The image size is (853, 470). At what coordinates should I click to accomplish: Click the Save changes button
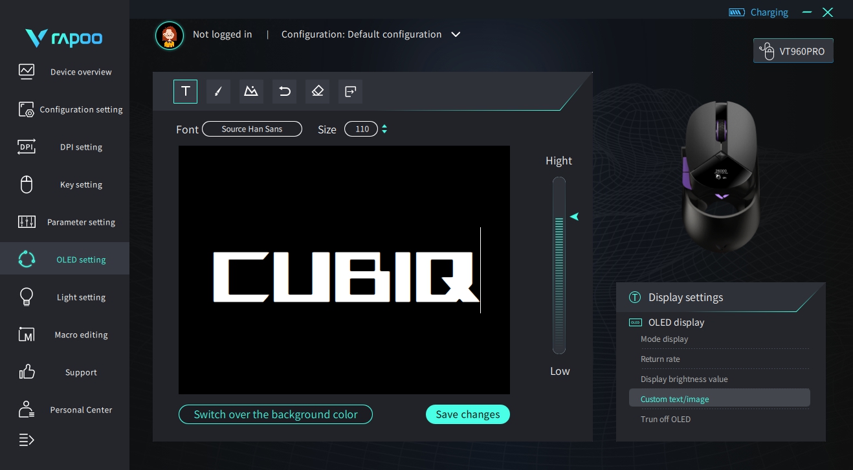point(468,414)
